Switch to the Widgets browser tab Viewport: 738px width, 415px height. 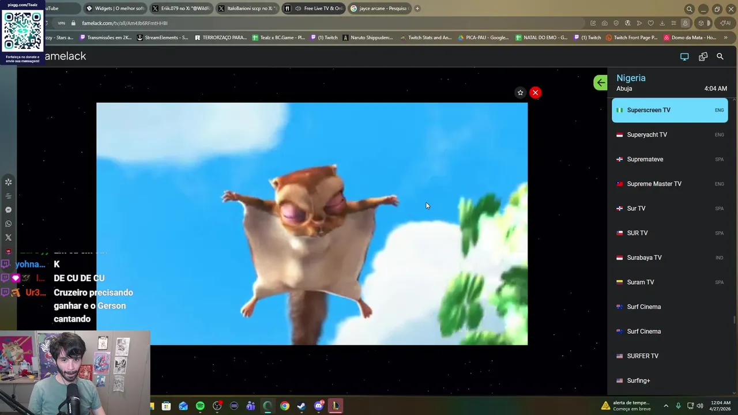115,9
